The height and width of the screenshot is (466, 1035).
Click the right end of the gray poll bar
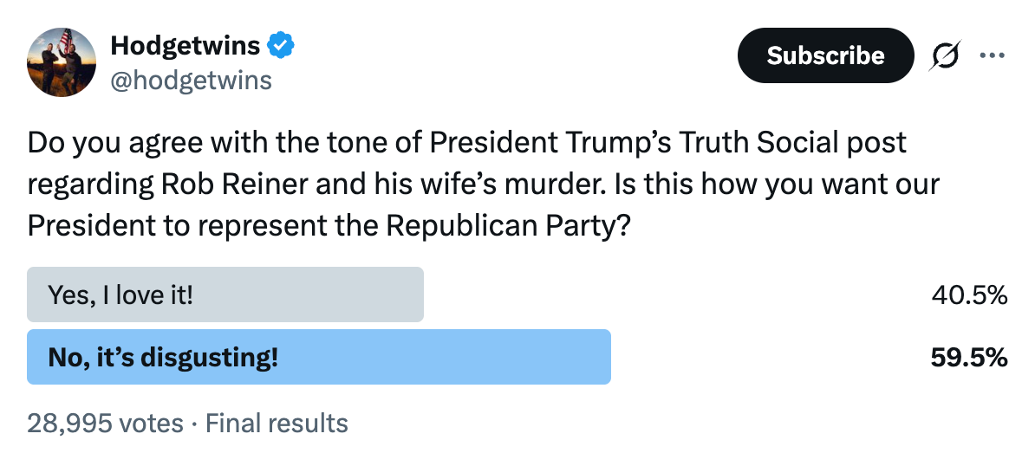click(x=416, y=294)
